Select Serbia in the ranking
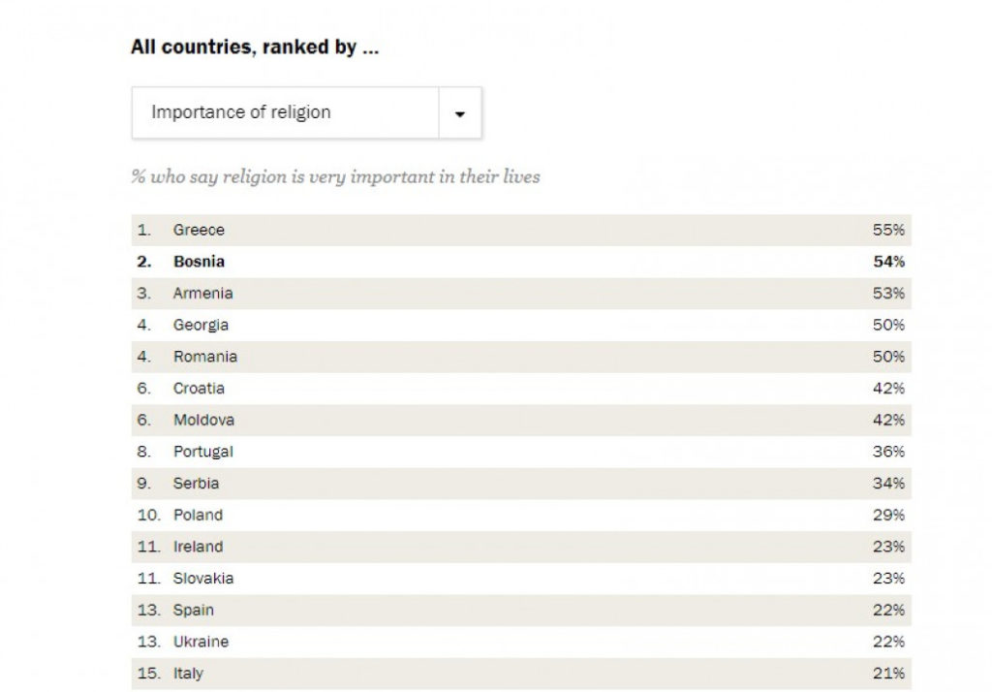The height and width of the screenshot is (692, 992). click(196, 484)
